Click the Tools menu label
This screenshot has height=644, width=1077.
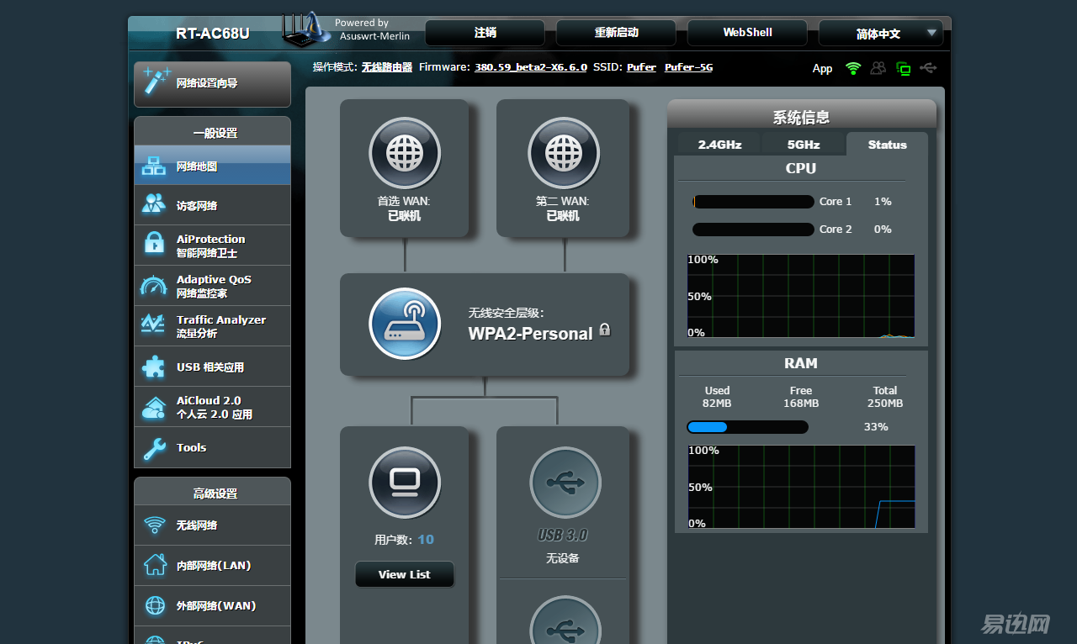point(191,448)
